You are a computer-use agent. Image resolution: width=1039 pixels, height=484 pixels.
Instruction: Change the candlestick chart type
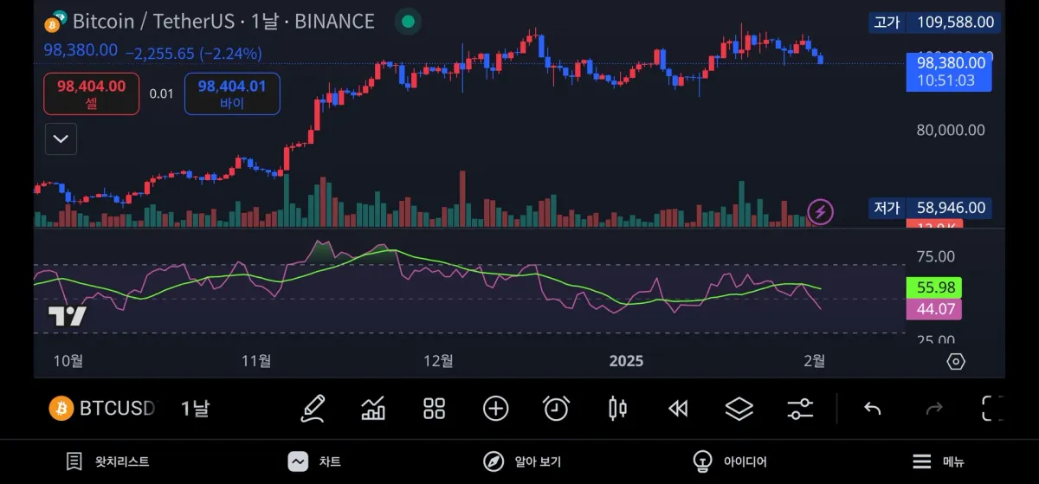(x=617, y=408)
